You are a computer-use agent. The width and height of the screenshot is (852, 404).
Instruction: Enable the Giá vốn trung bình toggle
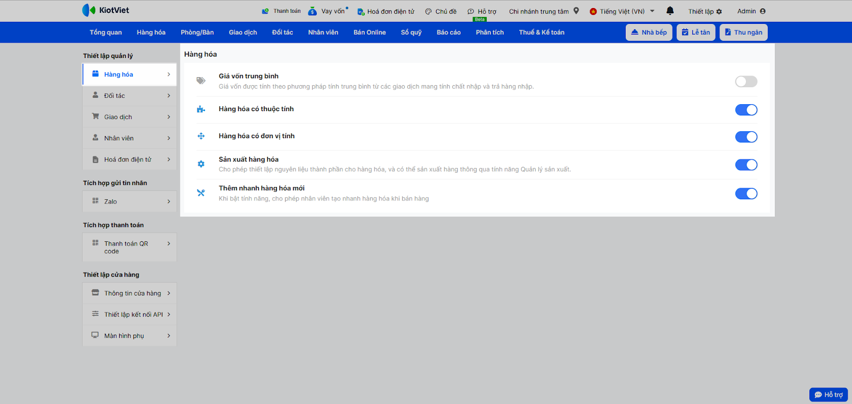pyautogui.click(x=746, y=81)
